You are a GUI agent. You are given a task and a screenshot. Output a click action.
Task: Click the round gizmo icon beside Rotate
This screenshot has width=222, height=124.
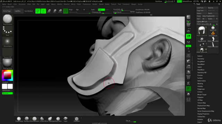click(66, 11)
